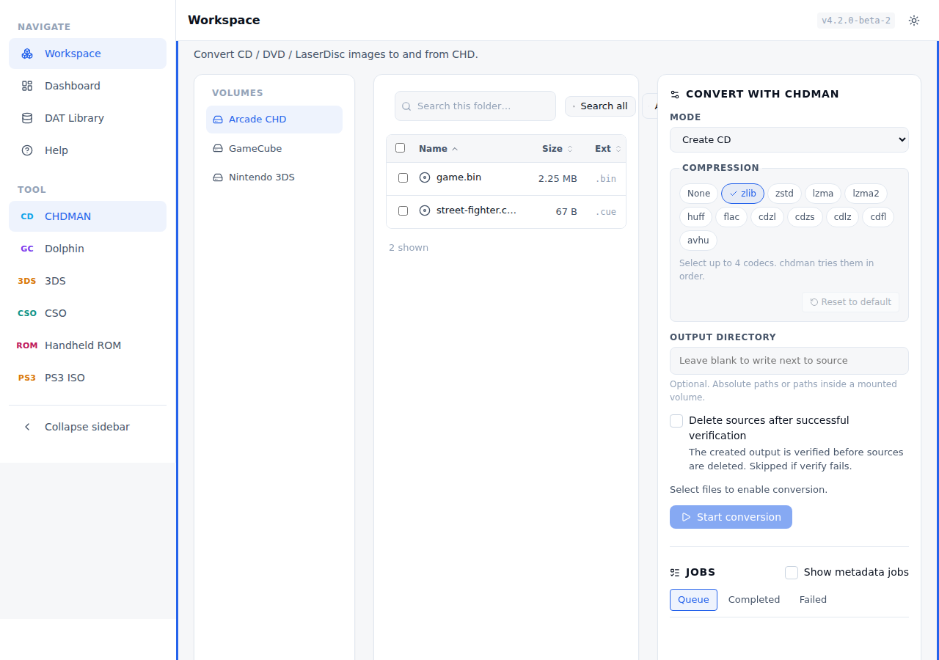
Task: Enable the zstd compression codec
Action: pyautogui.click(x=784, y=194)
